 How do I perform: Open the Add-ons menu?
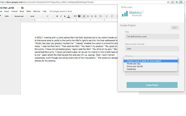[37, 11]
